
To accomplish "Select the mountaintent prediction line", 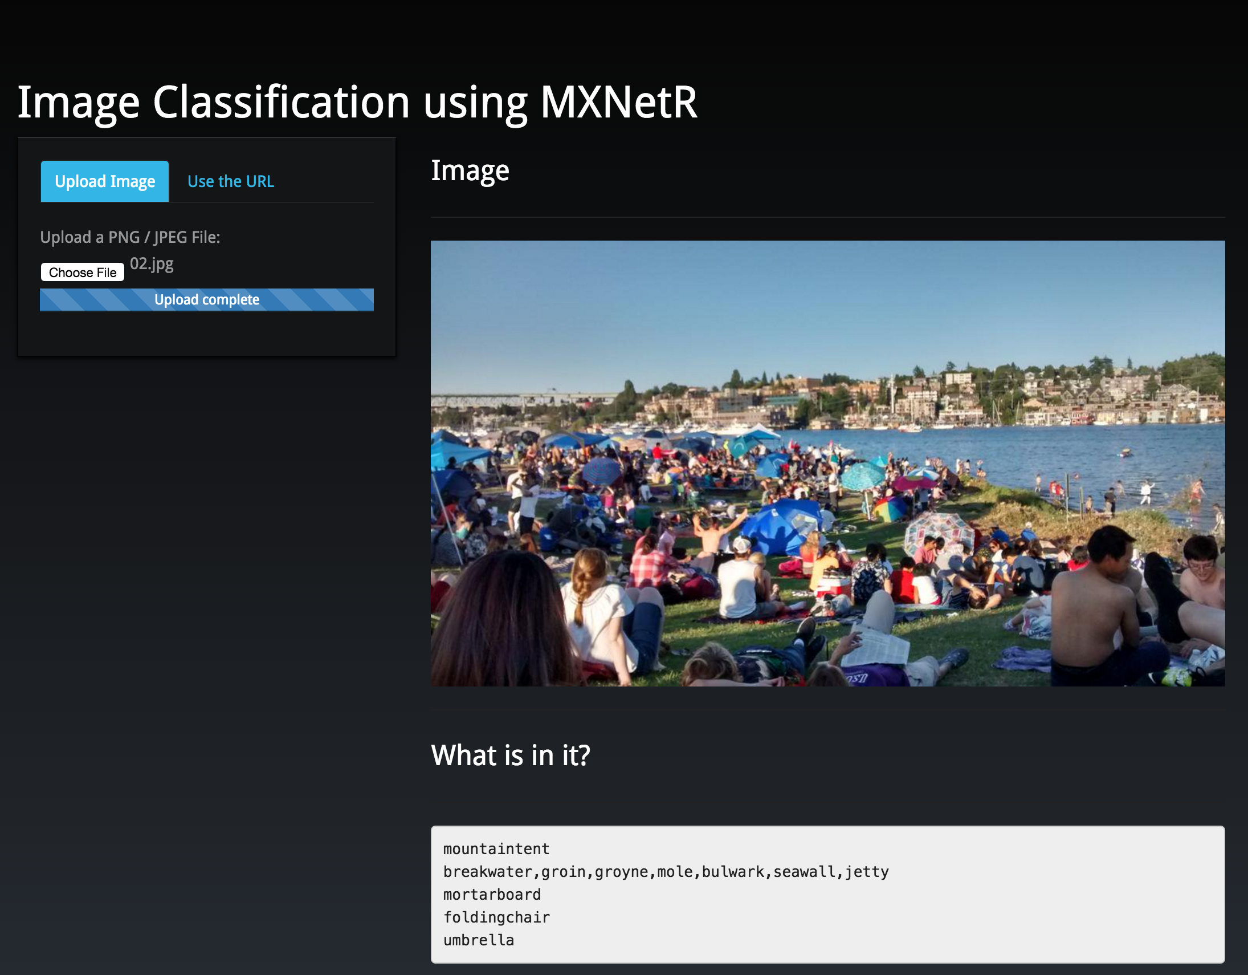I will [x=495, y=848].
